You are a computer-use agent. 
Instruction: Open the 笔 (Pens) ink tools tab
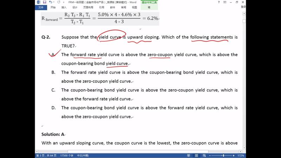149,7
